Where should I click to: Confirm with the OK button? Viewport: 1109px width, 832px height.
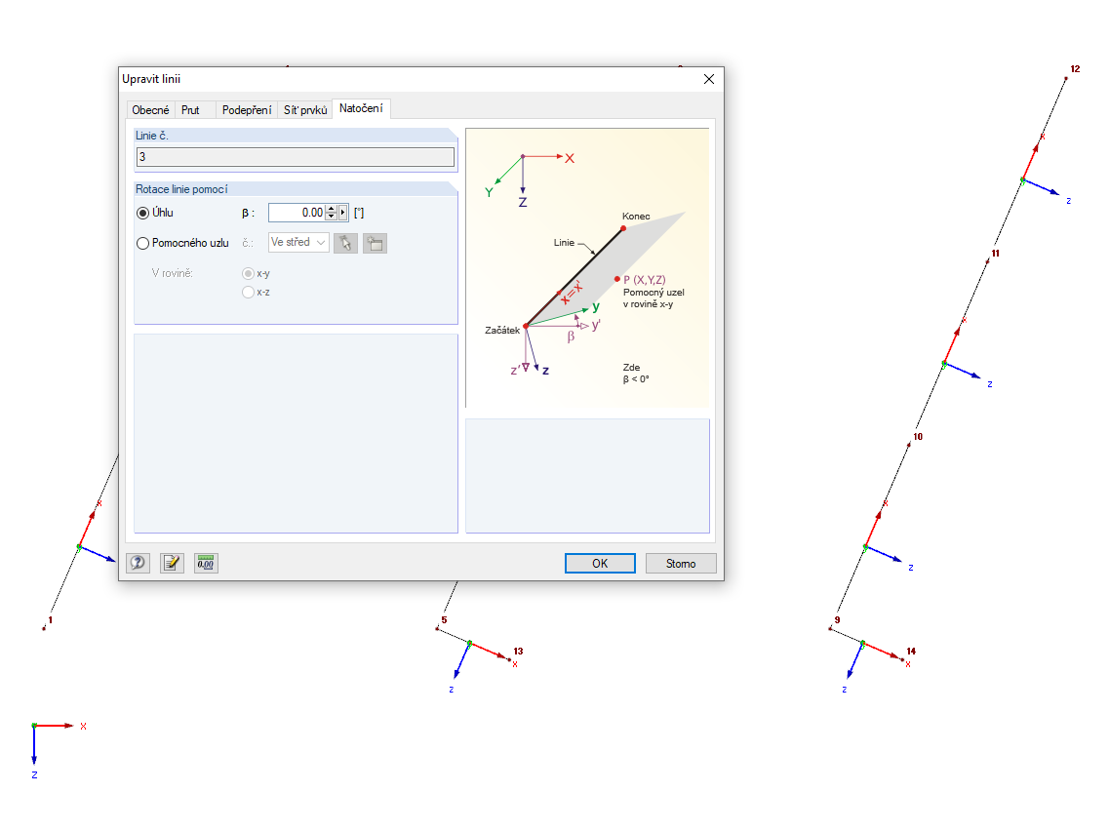click(600, 563)
